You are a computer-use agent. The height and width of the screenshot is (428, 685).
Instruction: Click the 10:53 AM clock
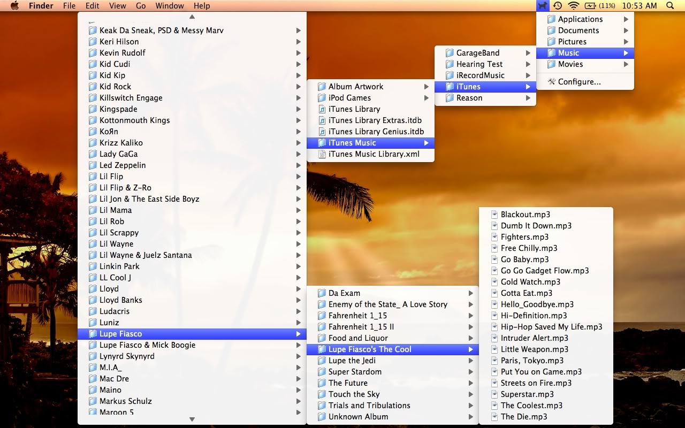click(639, 6)
